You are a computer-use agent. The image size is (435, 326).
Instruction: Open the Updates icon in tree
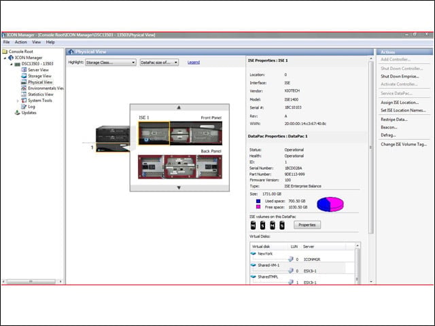click(x=17, y=113)
